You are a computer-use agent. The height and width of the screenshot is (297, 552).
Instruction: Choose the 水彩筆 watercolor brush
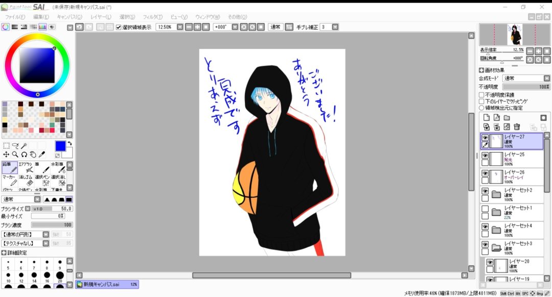point(58,168)
